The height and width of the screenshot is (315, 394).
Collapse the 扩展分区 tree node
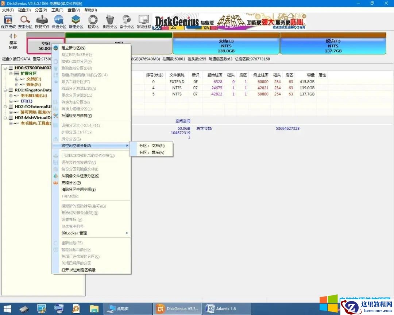tap(11, 73)
